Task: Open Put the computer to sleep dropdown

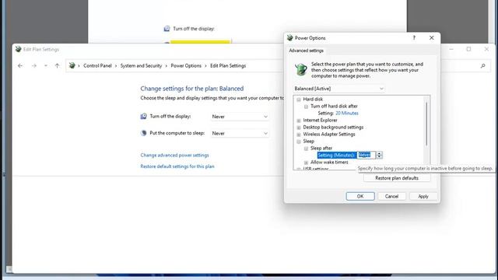Action: (x=240, y=133)
